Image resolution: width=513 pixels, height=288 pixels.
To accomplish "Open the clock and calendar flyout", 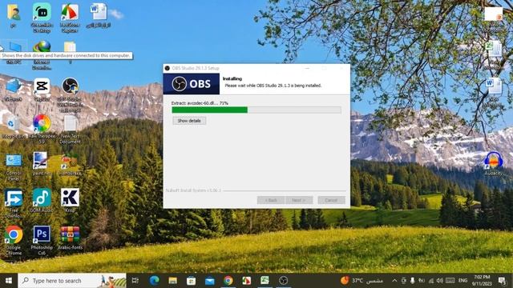I will 482,281.
